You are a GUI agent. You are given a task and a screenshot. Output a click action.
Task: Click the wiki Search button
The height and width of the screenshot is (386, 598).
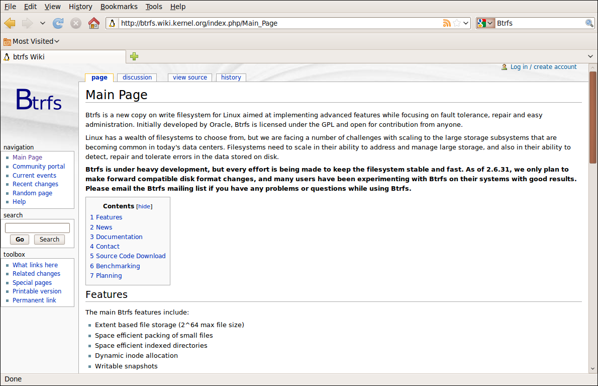click(50, 240)
